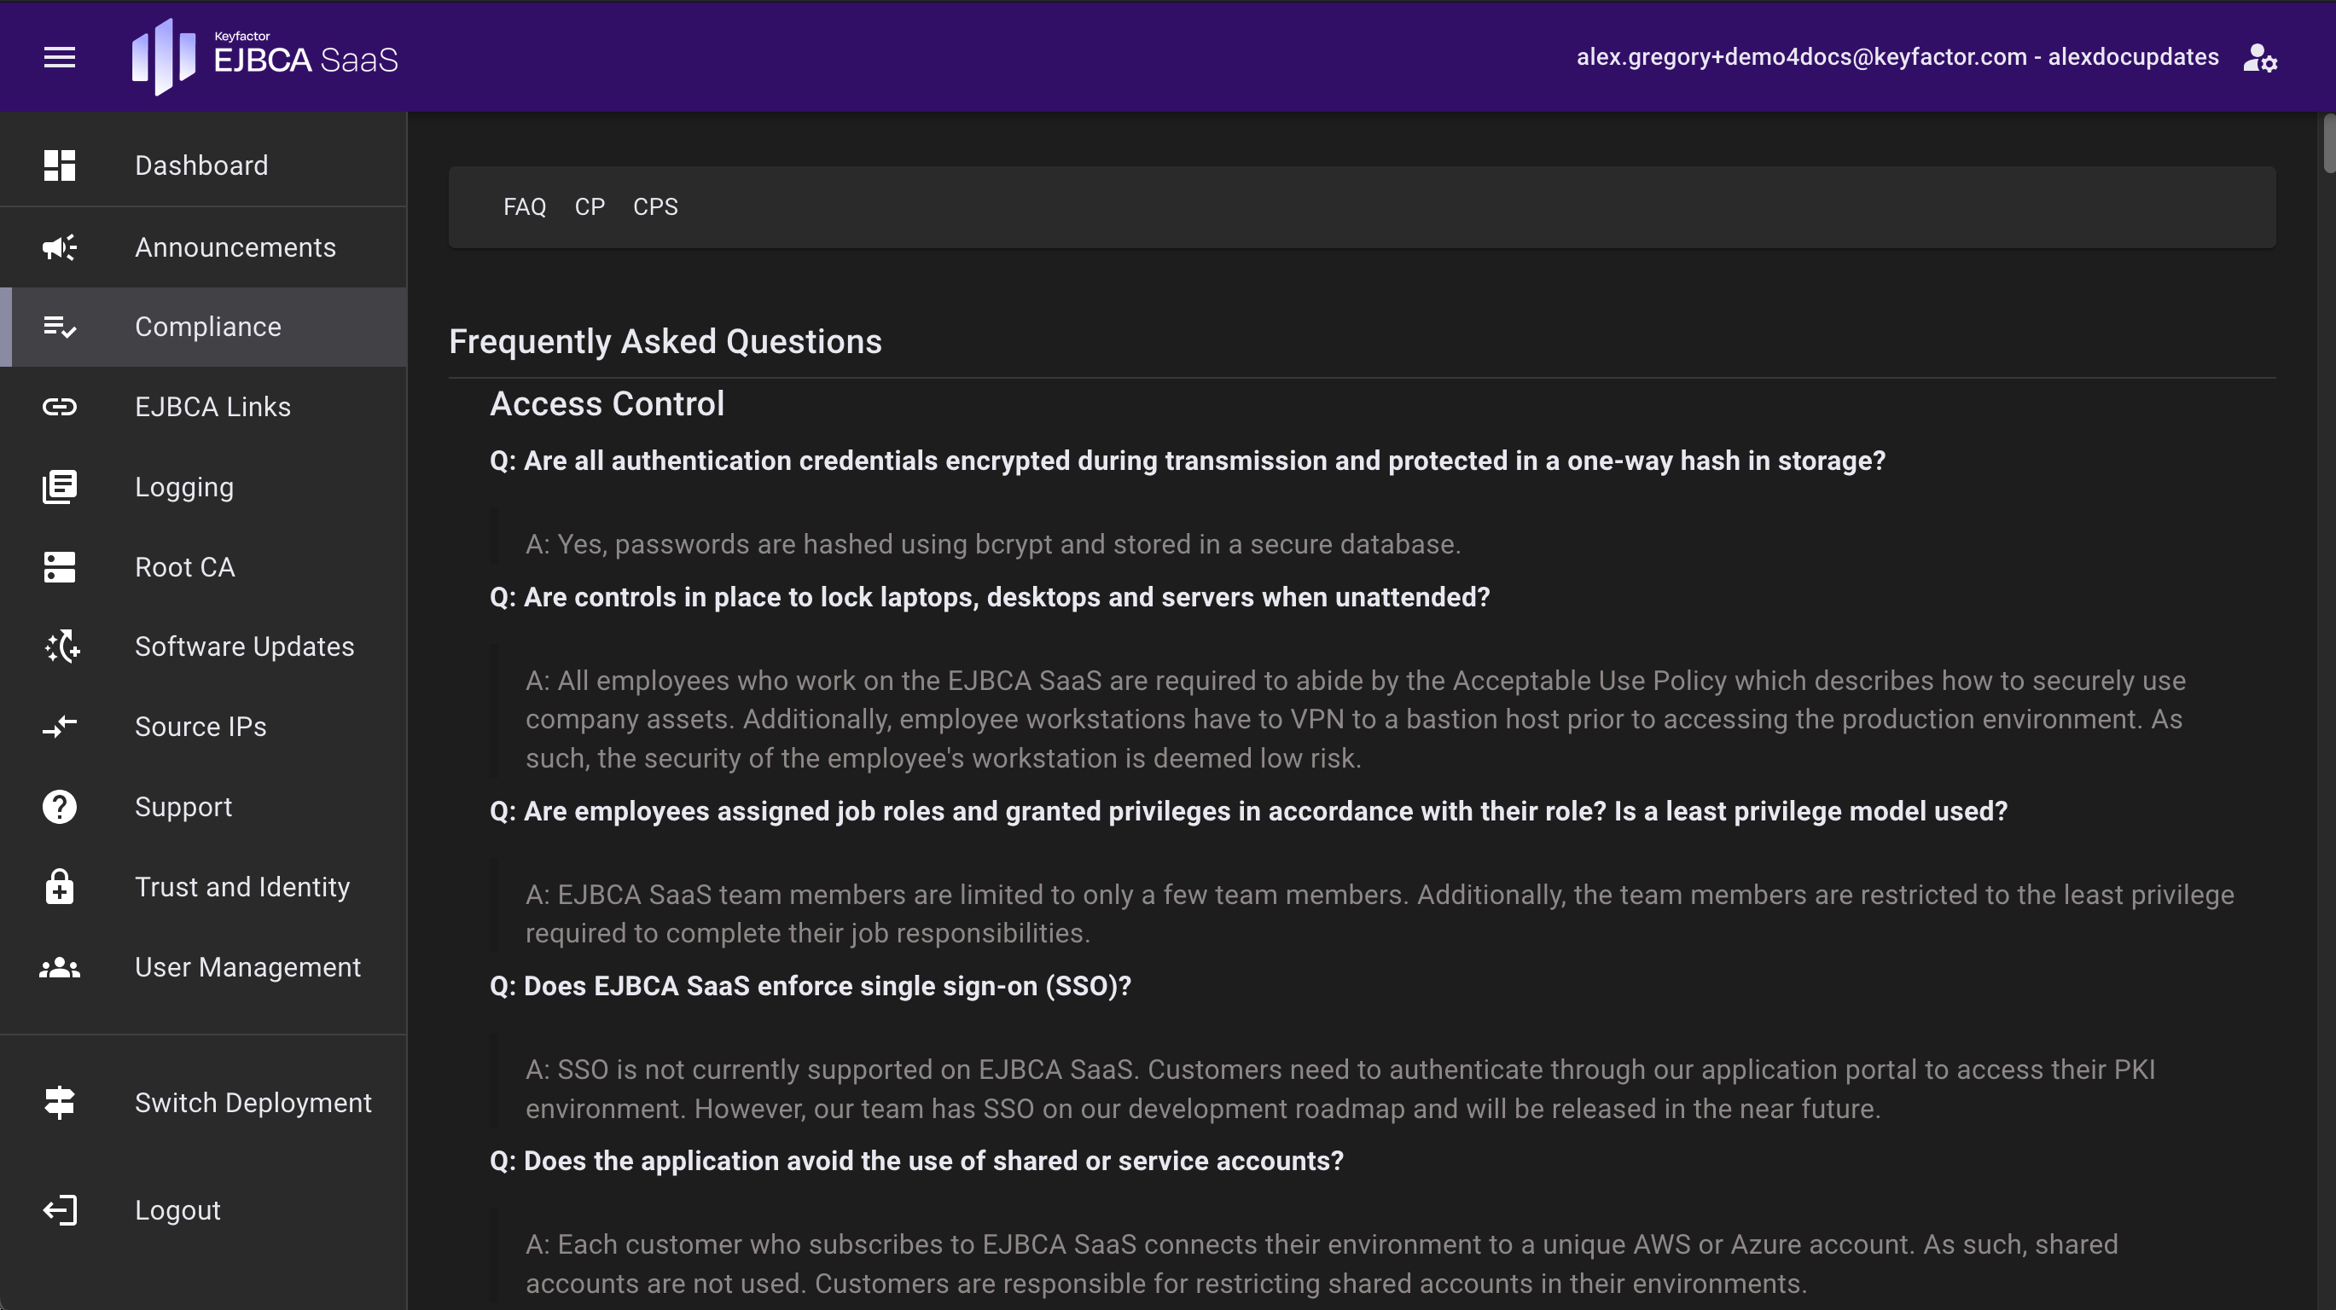Click the EJBCA Links chain icon
The width and height of the screenshot is (2336, 1310).
coord(60,407)
